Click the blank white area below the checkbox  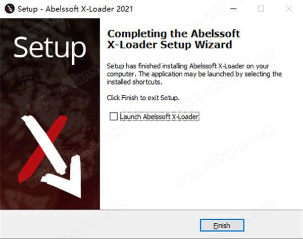pyautogui.click(x=201, y=165)
